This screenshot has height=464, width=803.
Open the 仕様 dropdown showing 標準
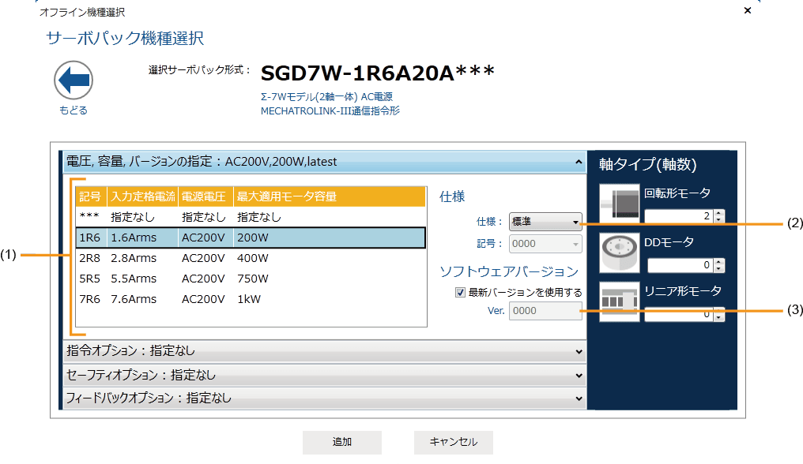545,223
